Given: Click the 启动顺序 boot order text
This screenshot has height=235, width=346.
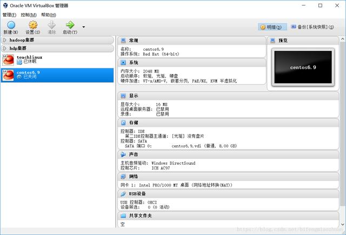Looking at the screenshot, I should pyautogui.click(x=149, y=76).
